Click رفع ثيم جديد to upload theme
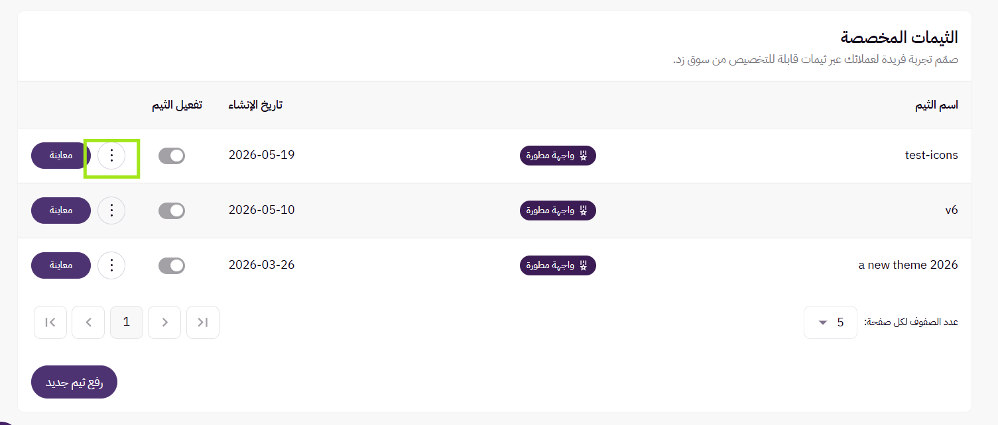This screenshot has width=998, height=425. coord(74,382)
